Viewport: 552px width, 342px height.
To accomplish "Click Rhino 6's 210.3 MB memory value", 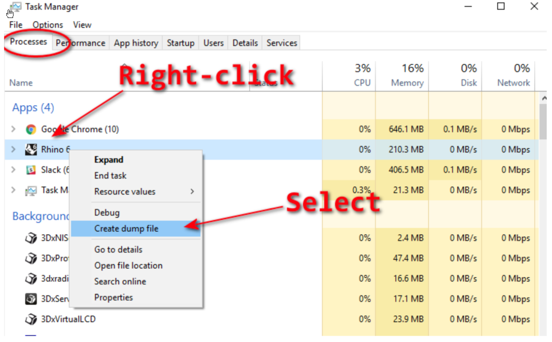I will (x=406, y=150).
